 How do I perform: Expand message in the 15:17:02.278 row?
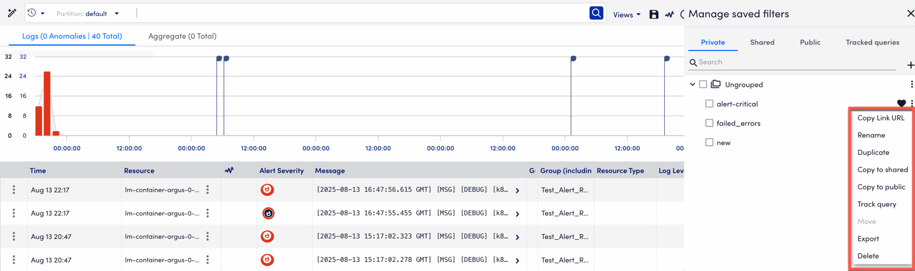(x=517, y=261)
